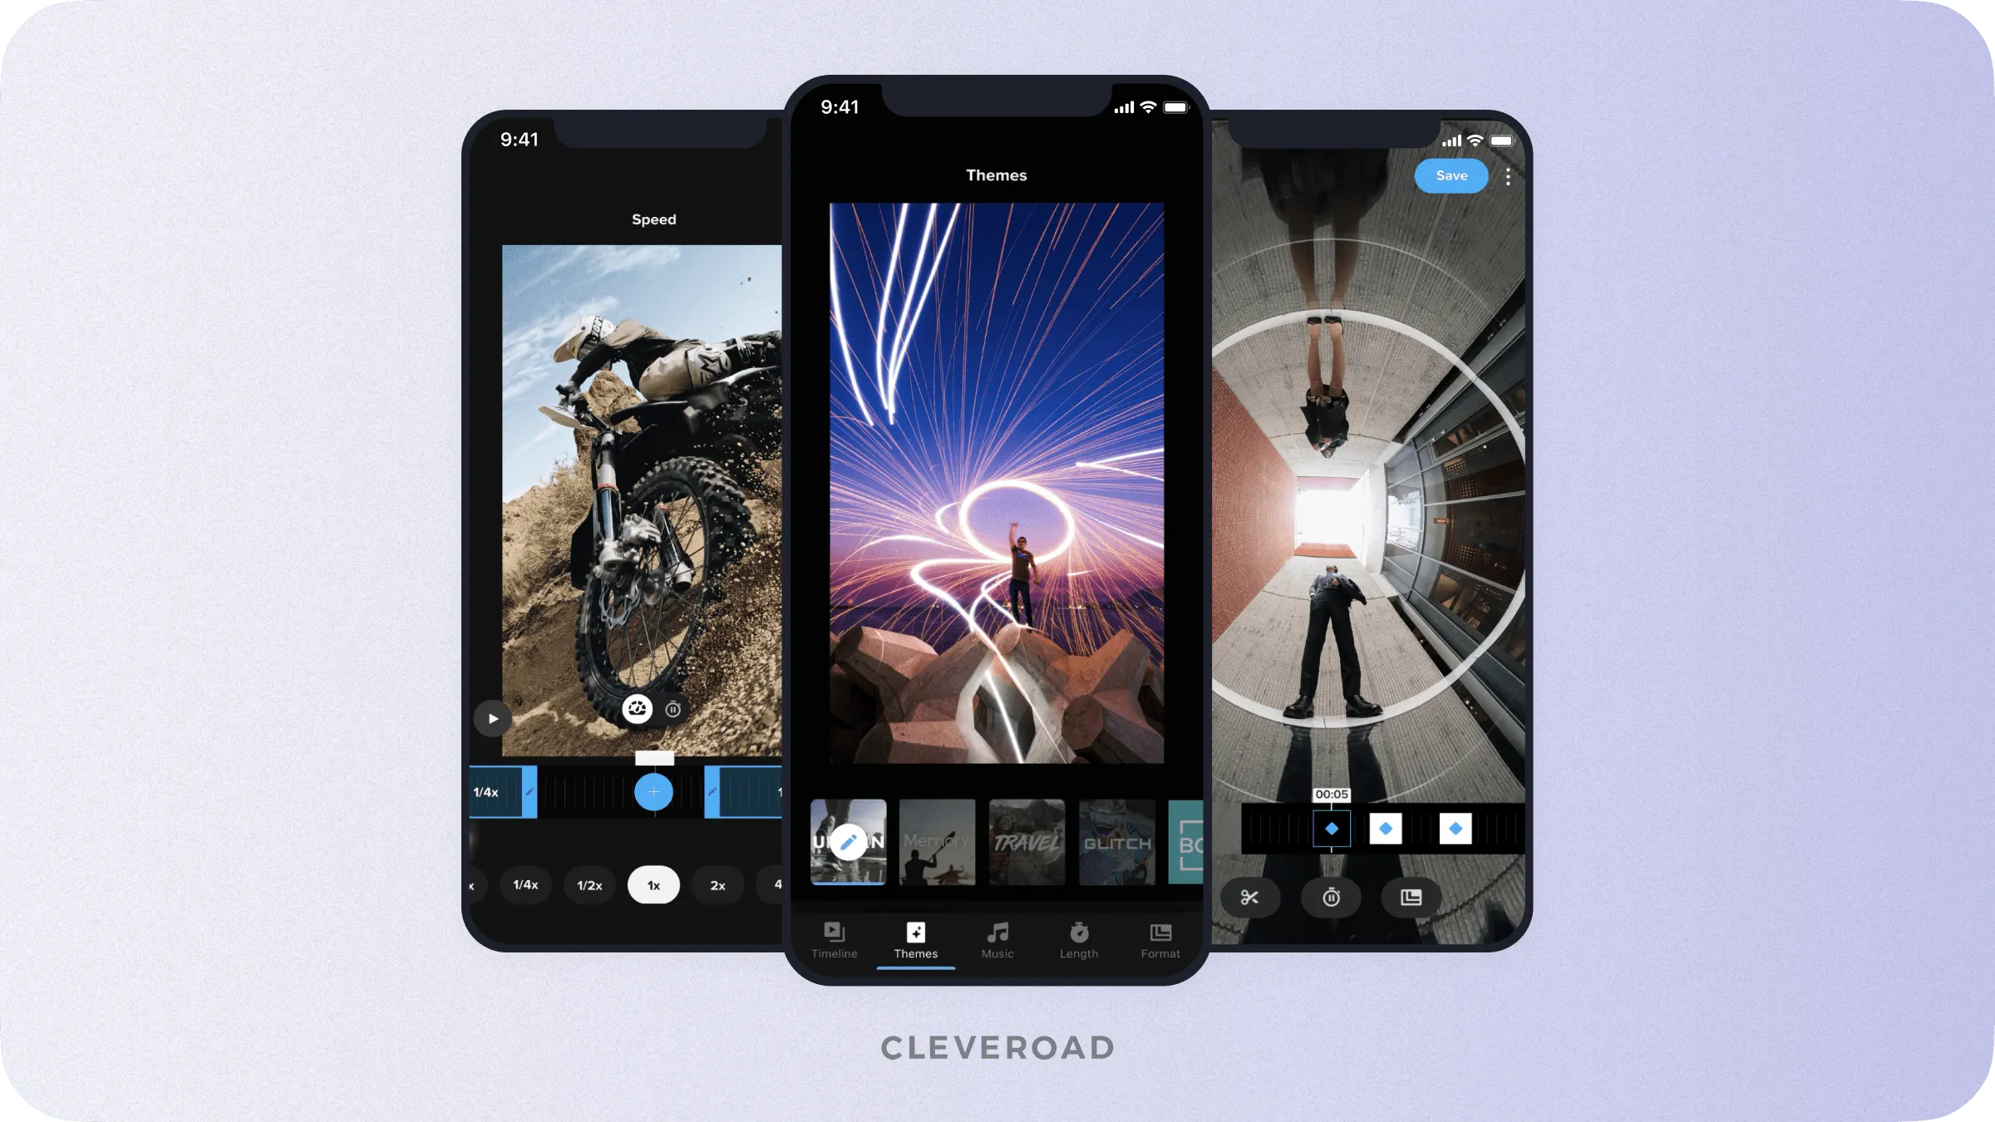Click the play button on speed screen
The image size is (1995, 1122).
[489, 718]
